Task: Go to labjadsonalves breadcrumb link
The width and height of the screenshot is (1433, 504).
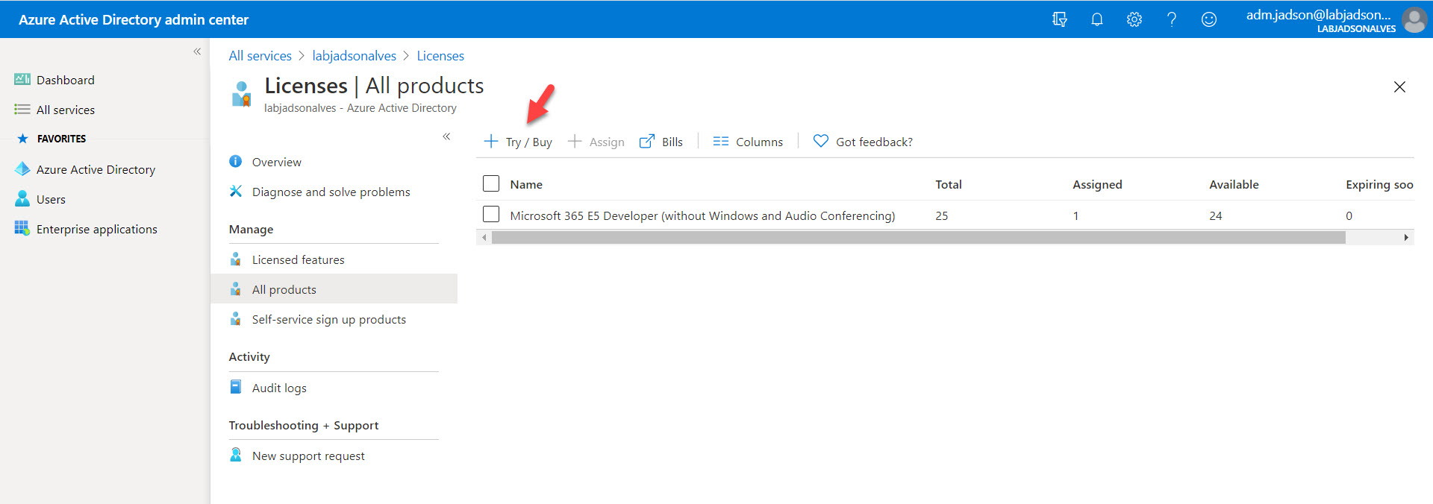Action: (x=354, y=56)
